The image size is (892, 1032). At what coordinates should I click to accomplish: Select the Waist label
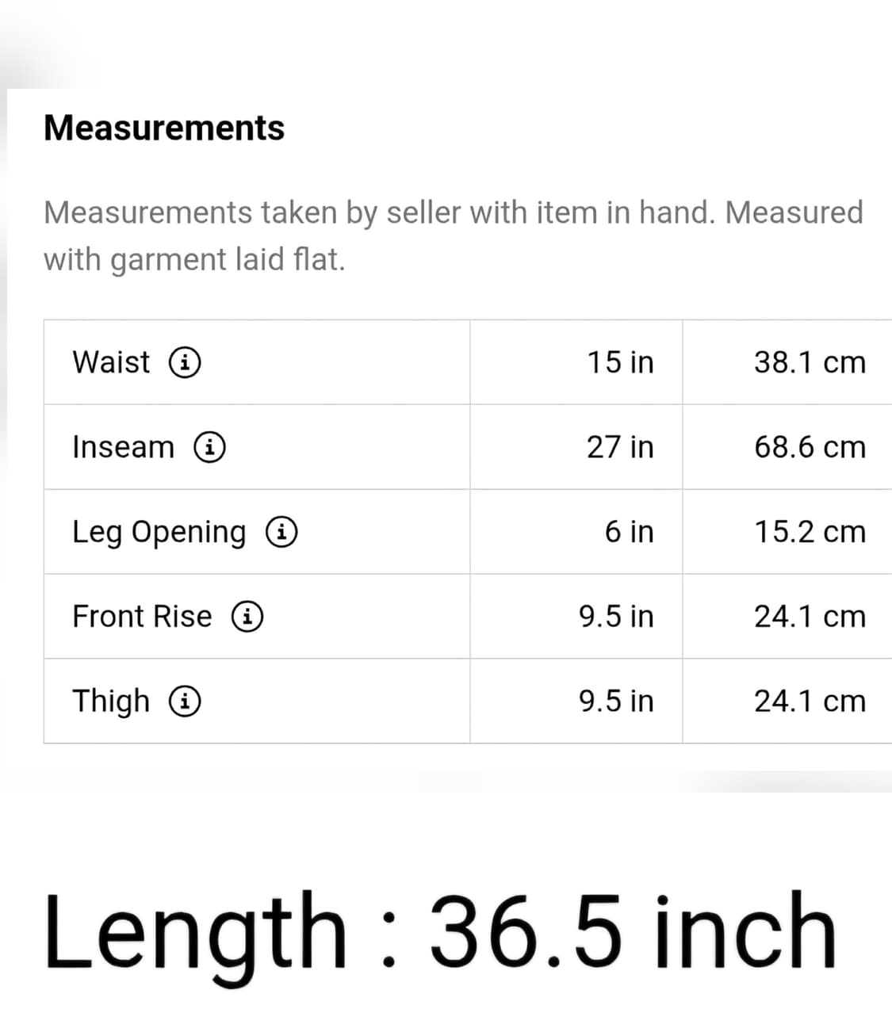click(x=111, y=362)
